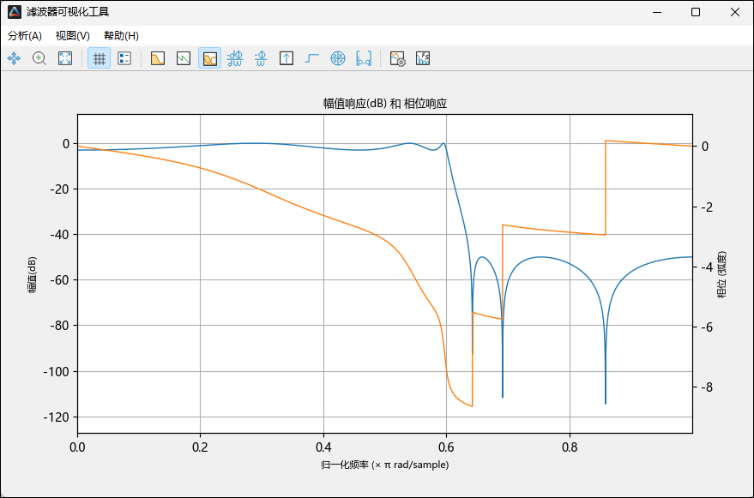754x498 pixels.
Task: Open the 视图(V) menu
Action: 73,36
